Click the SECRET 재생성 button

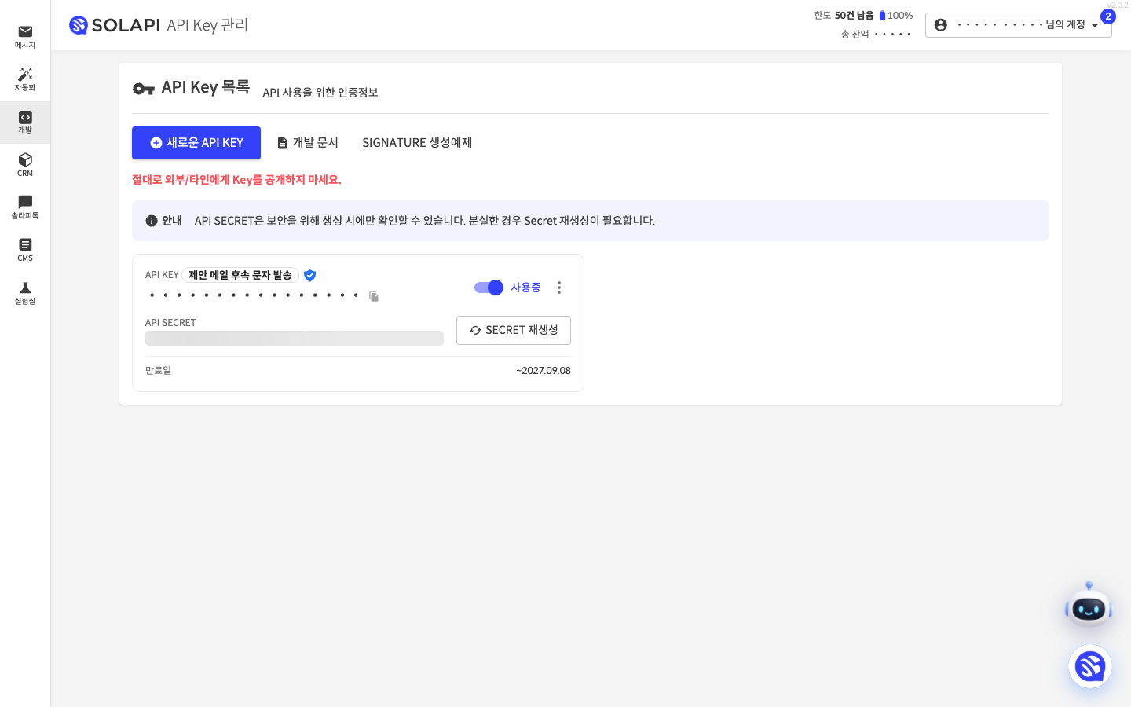pyautogui.click(x=514, y=330)
